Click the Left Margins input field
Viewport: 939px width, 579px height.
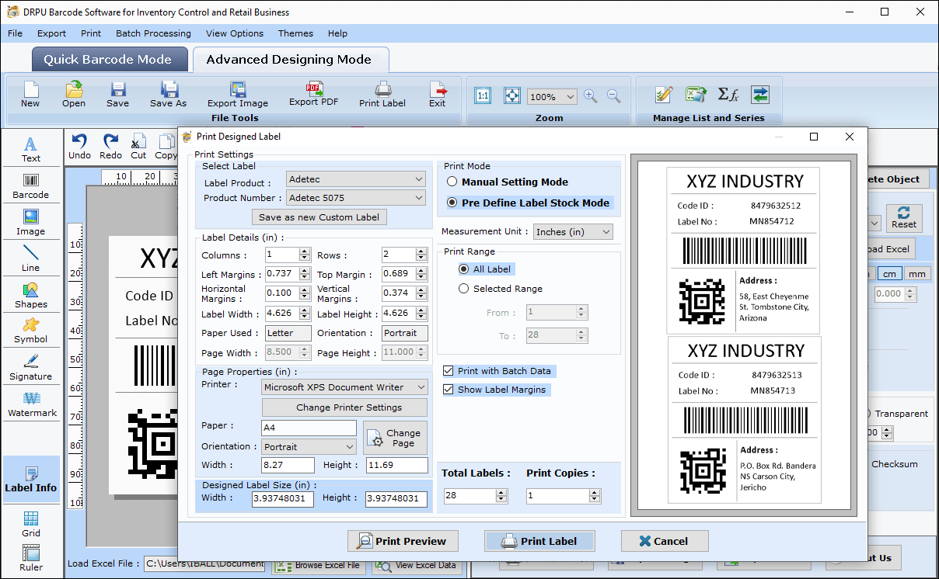tap(282, 274)
